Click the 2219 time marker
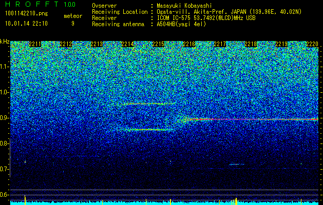323x205 pixels. coord(281,44)
